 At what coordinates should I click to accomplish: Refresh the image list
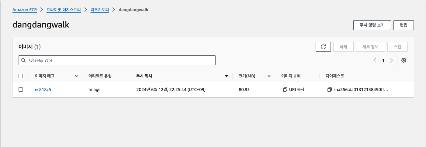coord(323,47)
